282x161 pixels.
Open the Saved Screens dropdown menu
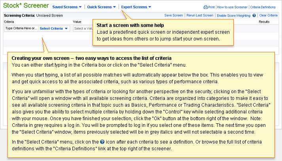(x=67, y=7)
